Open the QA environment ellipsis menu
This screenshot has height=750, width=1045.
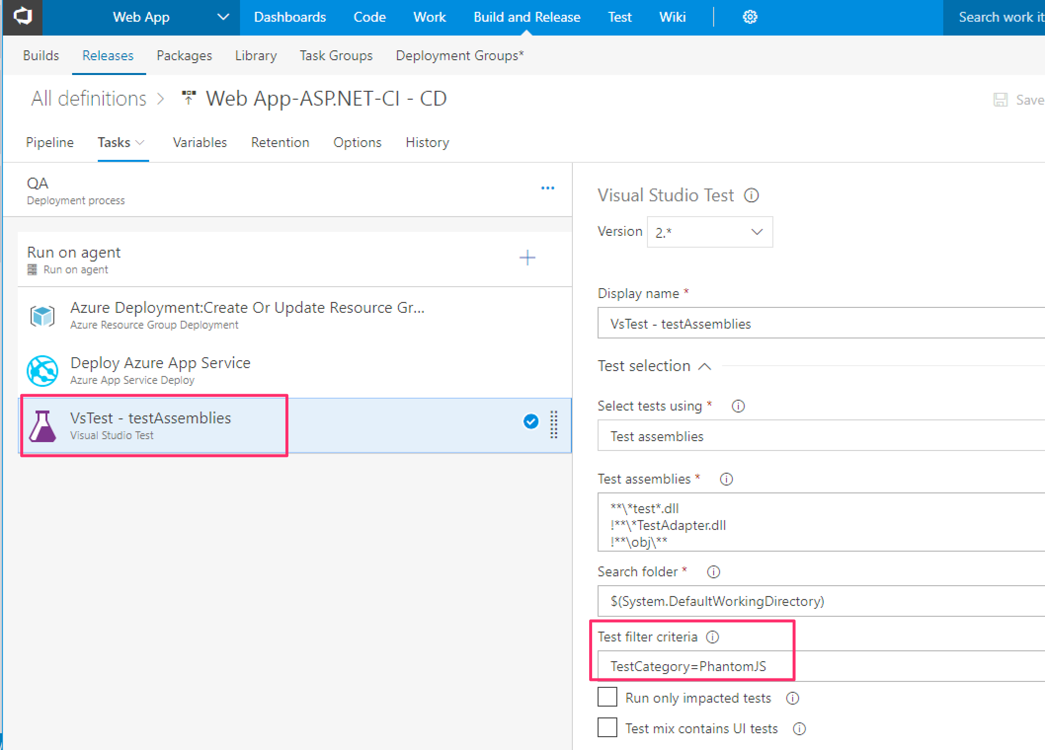point(547,188)
